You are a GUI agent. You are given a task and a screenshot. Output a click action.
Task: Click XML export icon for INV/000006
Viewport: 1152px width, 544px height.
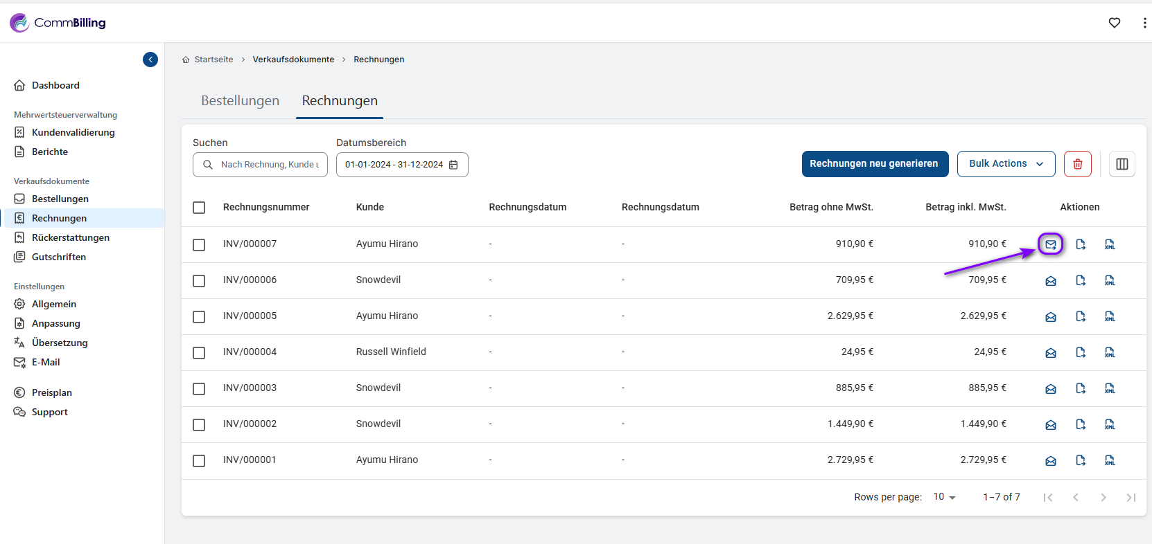click(1110, 280)
